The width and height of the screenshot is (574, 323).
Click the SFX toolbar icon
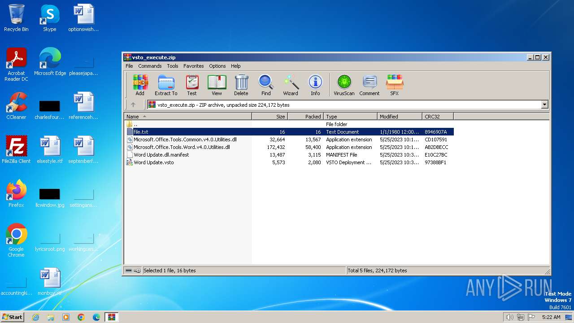(394, 85)
